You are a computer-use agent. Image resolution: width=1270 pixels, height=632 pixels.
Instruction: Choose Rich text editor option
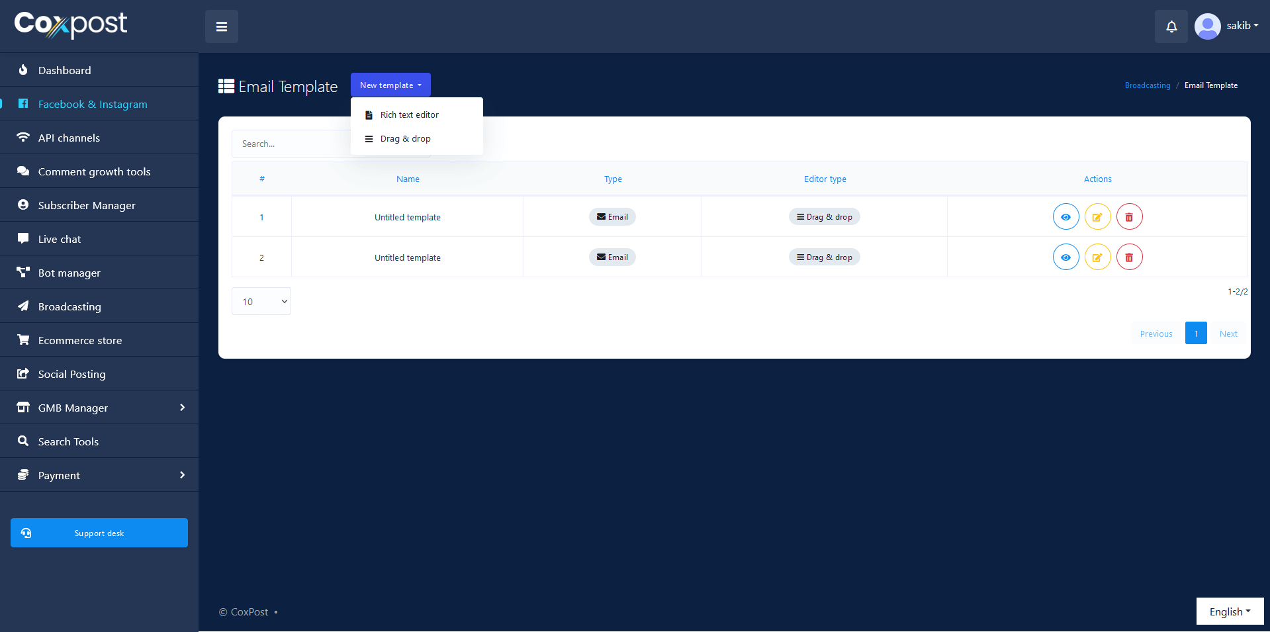tap(417, 114)
